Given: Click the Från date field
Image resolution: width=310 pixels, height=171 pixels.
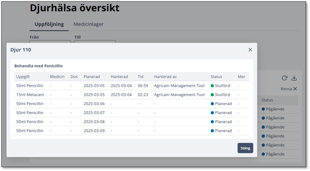Looking at the screenshot, I should click(x=50, y=42).
